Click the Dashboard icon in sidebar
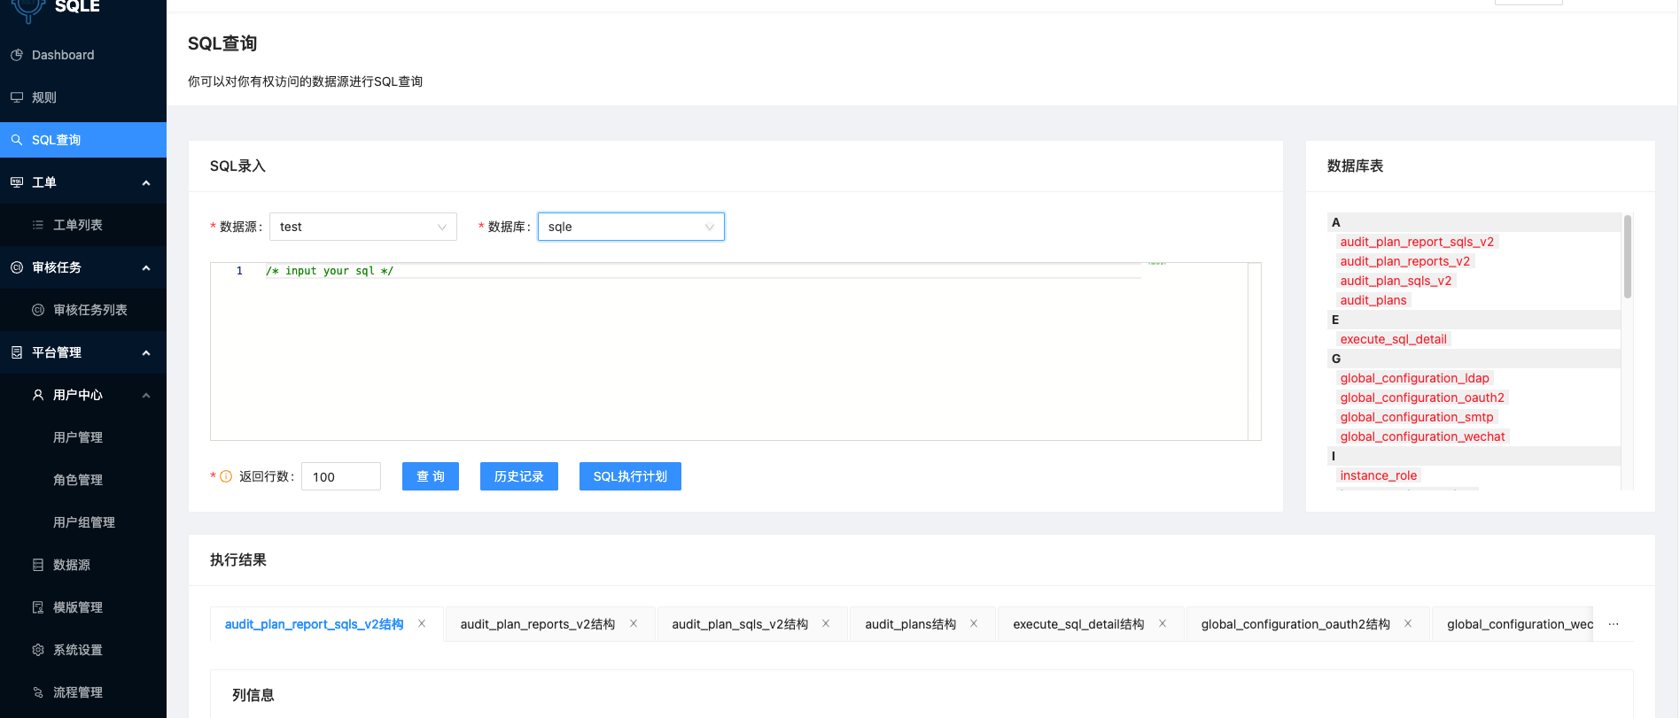Image resolution: width=1680 pixels, height=718 pixels. [x=17, y=55]
